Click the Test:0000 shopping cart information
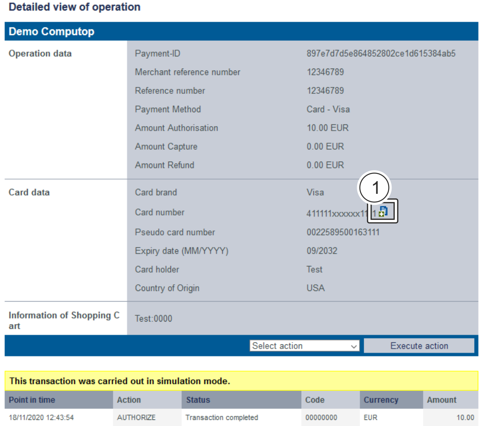Viewport: 479px width, 426px height. point(154,319)
